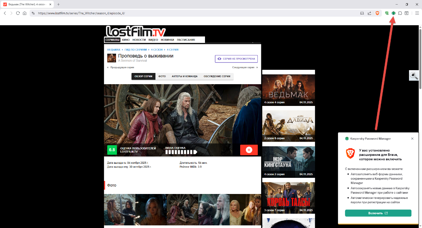Open the СЕРИАЛЫ menu item
Viewport: 422px width, 228px height.
click(113, 40)
